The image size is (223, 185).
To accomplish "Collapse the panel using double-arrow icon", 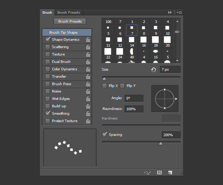I will [x=170, y=13].
